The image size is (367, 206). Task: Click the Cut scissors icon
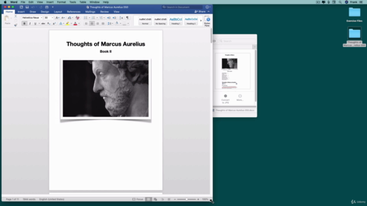(15, 17)
